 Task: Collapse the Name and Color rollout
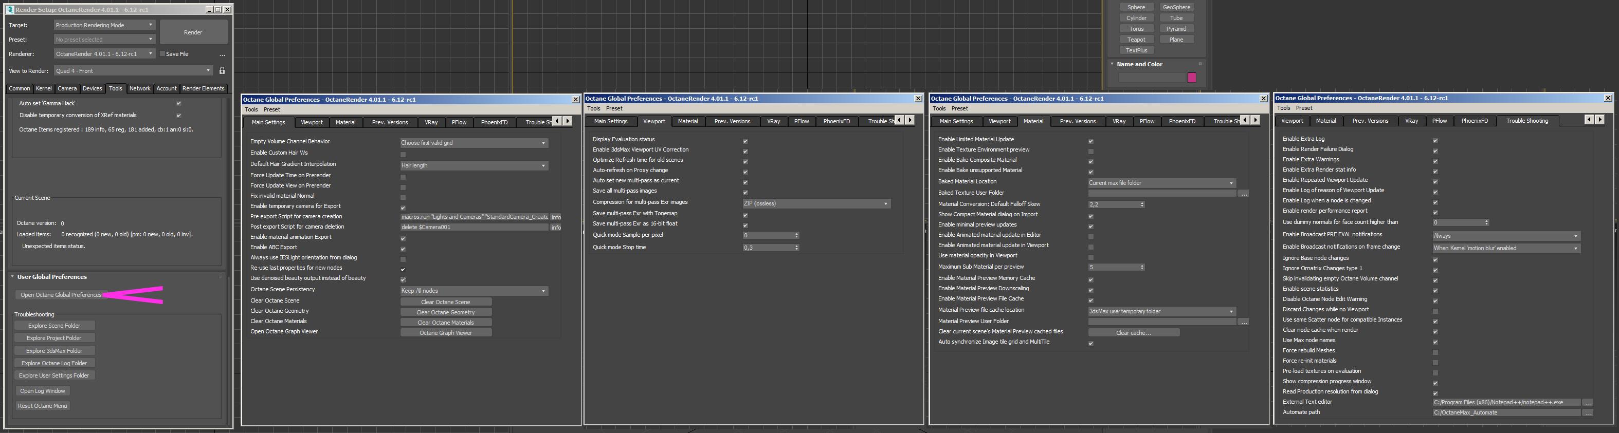(1139, 64)
